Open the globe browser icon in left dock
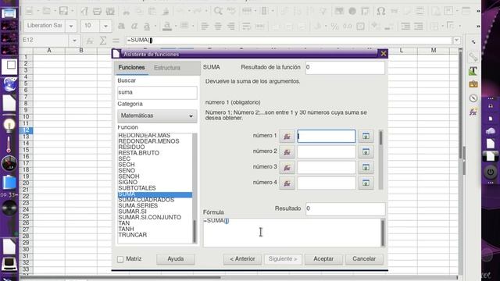The width and height of the screenshot is (500, 281). tap(9, 85)
